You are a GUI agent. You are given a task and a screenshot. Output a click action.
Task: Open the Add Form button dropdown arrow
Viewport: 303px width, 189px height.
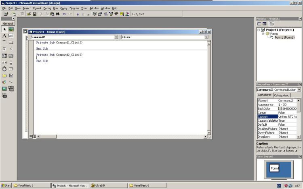click(x=18, y=14)
